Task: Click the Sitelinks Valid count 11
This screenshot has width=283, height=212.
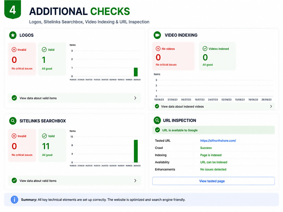Action: tap(46, 146)
